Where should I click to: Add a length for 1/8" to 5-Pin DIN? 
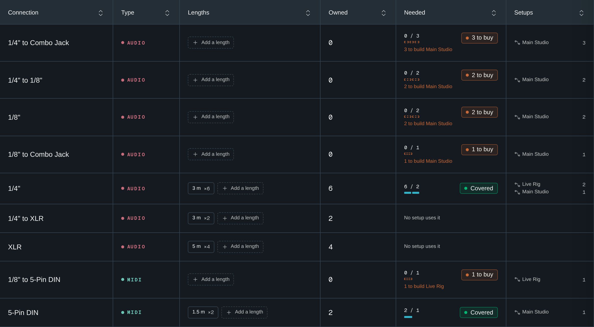point(211,279)
